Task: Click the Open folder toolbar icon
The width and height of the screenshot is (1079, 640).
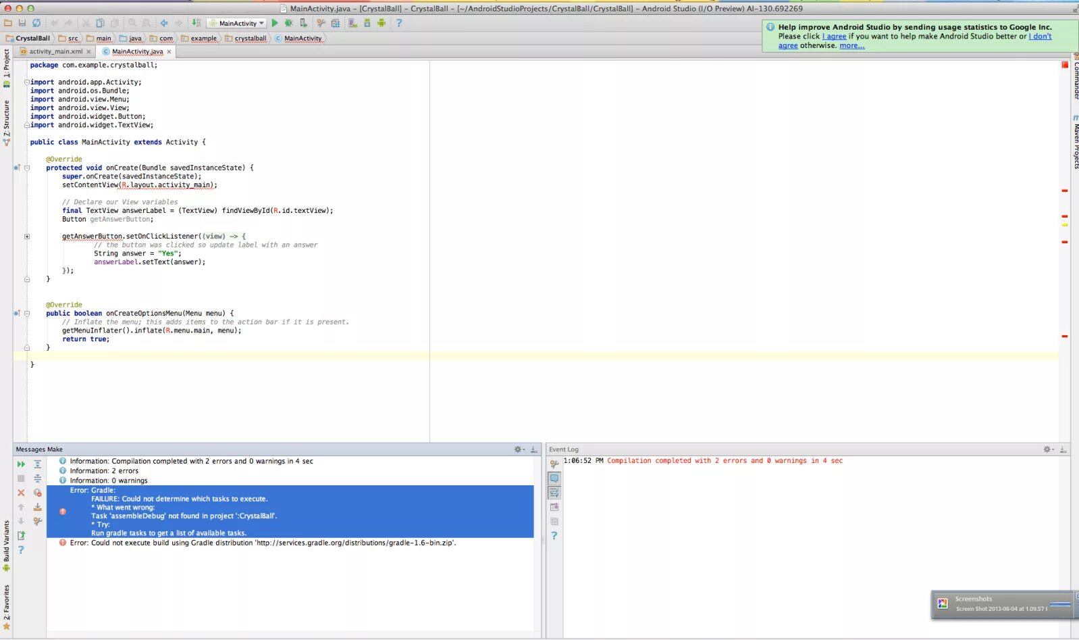Action: pyautogui.click(x=8, y=23)
